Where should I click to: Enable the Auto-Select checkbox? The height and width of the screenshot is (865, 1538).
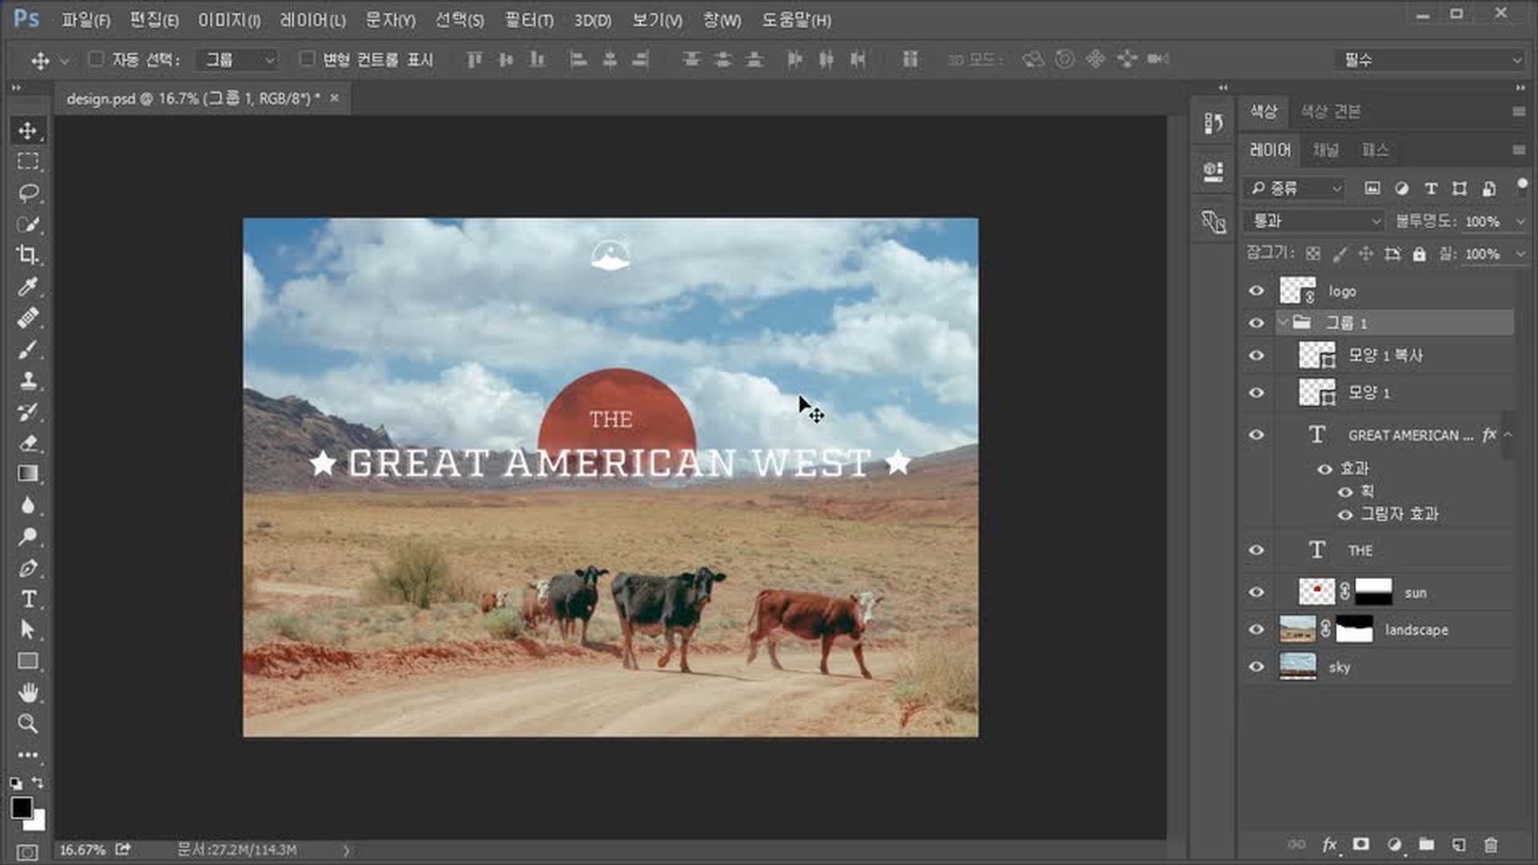(x=96, y=58)
